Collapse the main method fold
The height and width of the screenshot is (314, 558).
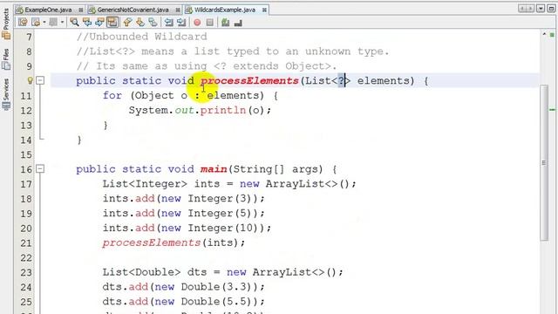[x=40, y=169]
